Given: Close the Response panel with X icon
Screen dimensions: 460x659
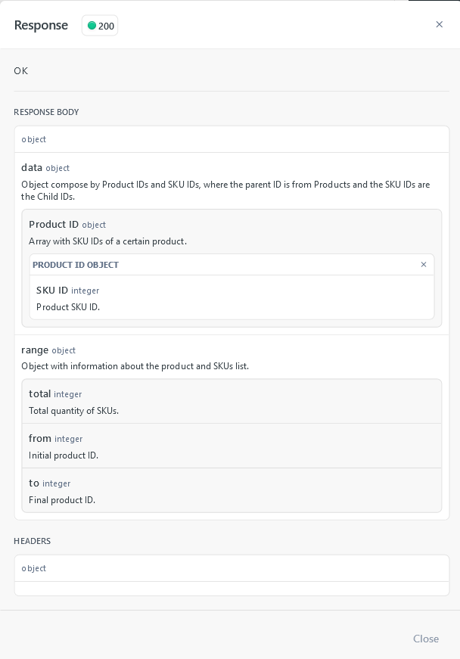Looking at the screenshot, I should [439, 24].
